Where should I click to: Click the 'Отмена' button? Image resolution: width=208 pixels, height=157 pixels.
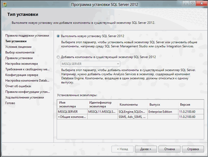(x=169, y=149)
